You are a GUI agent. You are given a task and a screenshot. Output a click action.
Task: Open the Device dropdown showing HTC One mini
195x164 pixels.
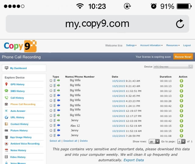173,67
